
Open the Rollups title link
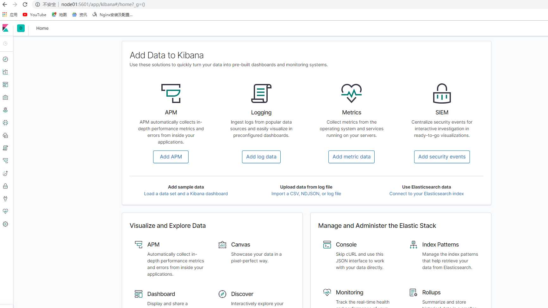432,292
